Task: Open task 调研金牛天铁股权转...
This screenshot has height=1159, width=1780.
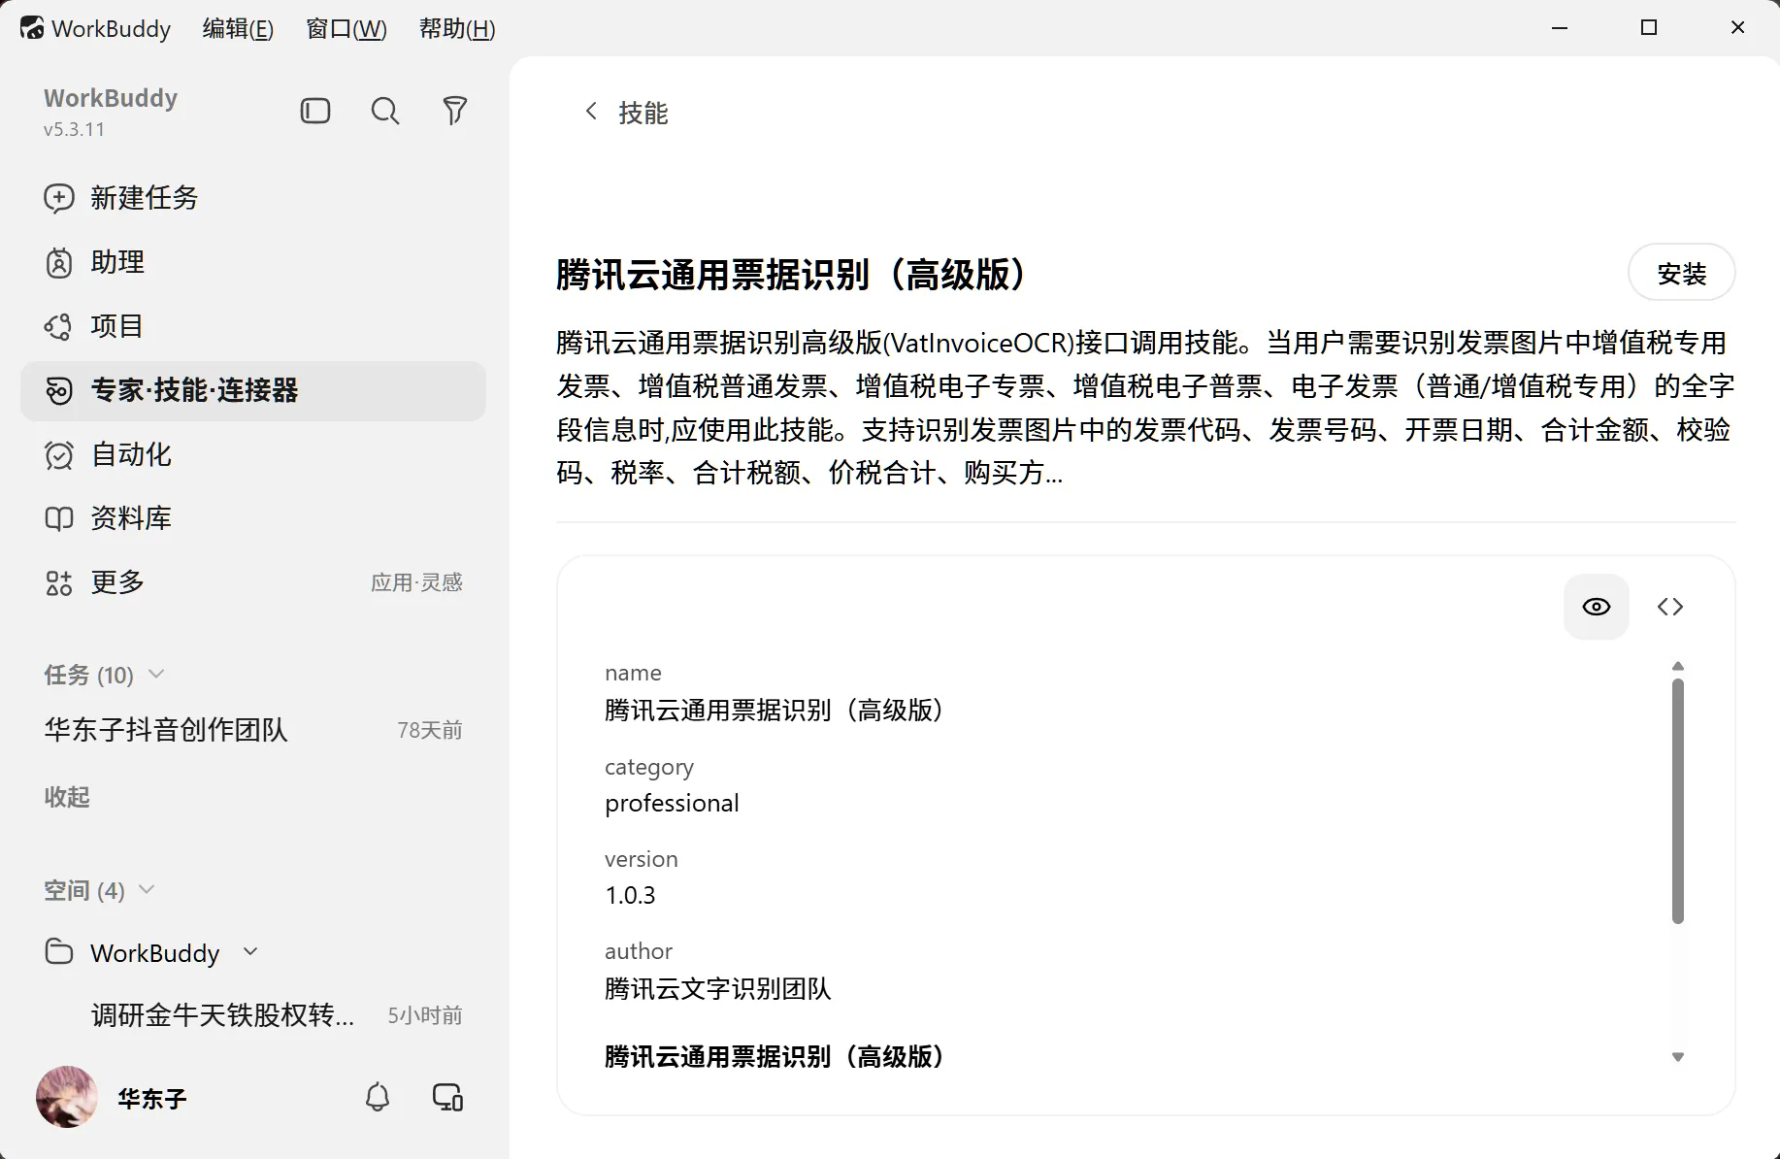Action: click(253, 1015)
